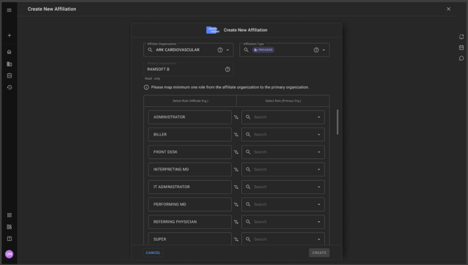This screenshot has height=265, width=468.
Task: Open primary role dropdown for SUPER
Action: tap(319, 239)
